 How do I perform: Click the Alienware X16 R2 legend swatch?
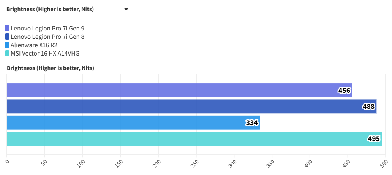click(x=7, y=45)
